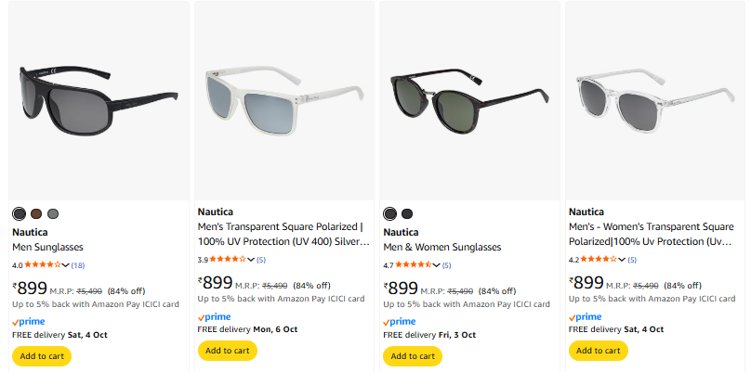Click the Prime badge under Men Sunglasses
The height and width of the screenshot is (372, 751).
tap(29, 321)
